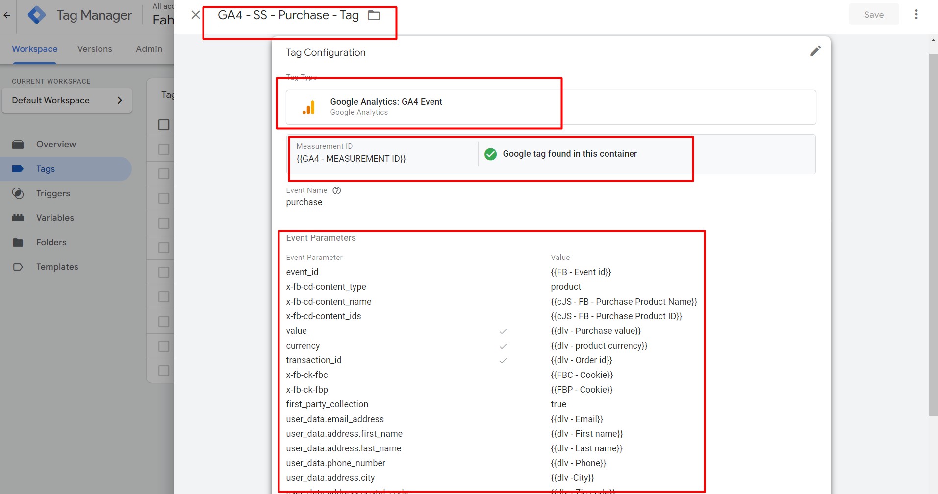938x494 pixels.
Task: Close the tag editor panel
Action: tap(195, 15)
